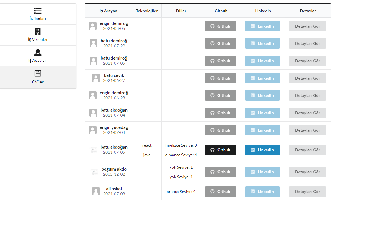Select İş Adayları in the sidebar
379x225 pixels.
coord(37,56)
